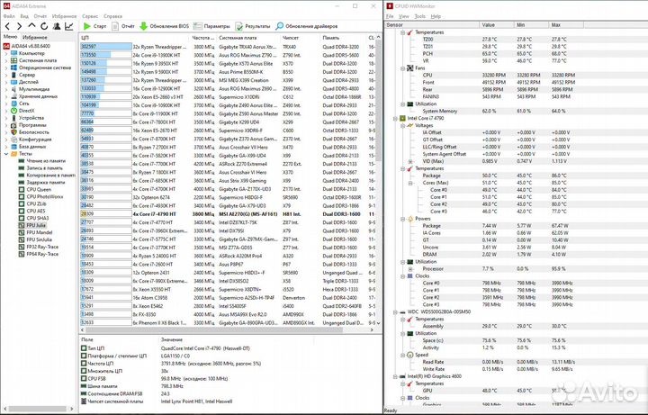Select the Системная плата icon in the tree
Screen dimensions: 648x415
14,60
